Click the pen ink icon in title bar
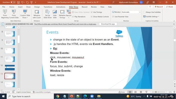 point(147,2)
